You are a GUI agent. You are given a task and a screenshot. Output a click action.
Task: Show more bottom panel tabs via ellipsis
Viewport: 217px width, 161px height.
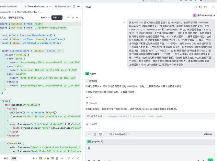(20, 158)
